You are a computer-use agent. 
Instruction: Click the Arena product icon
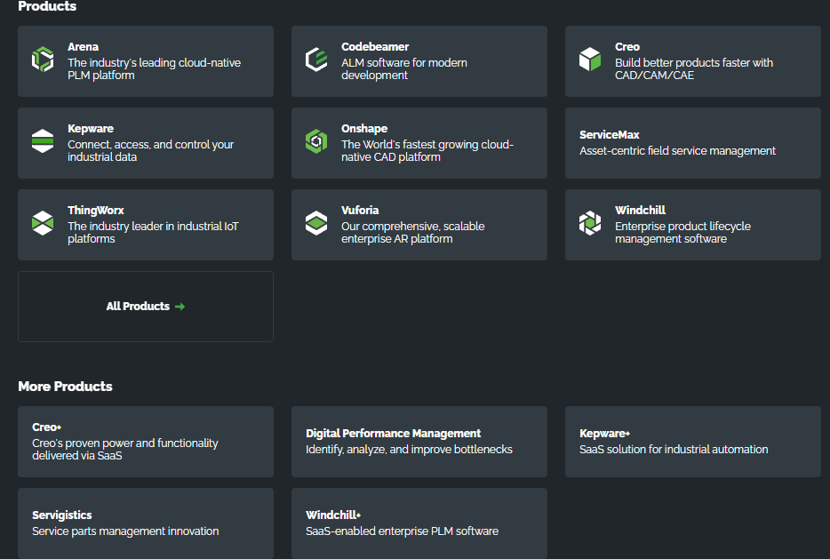[x=43, y=60]
